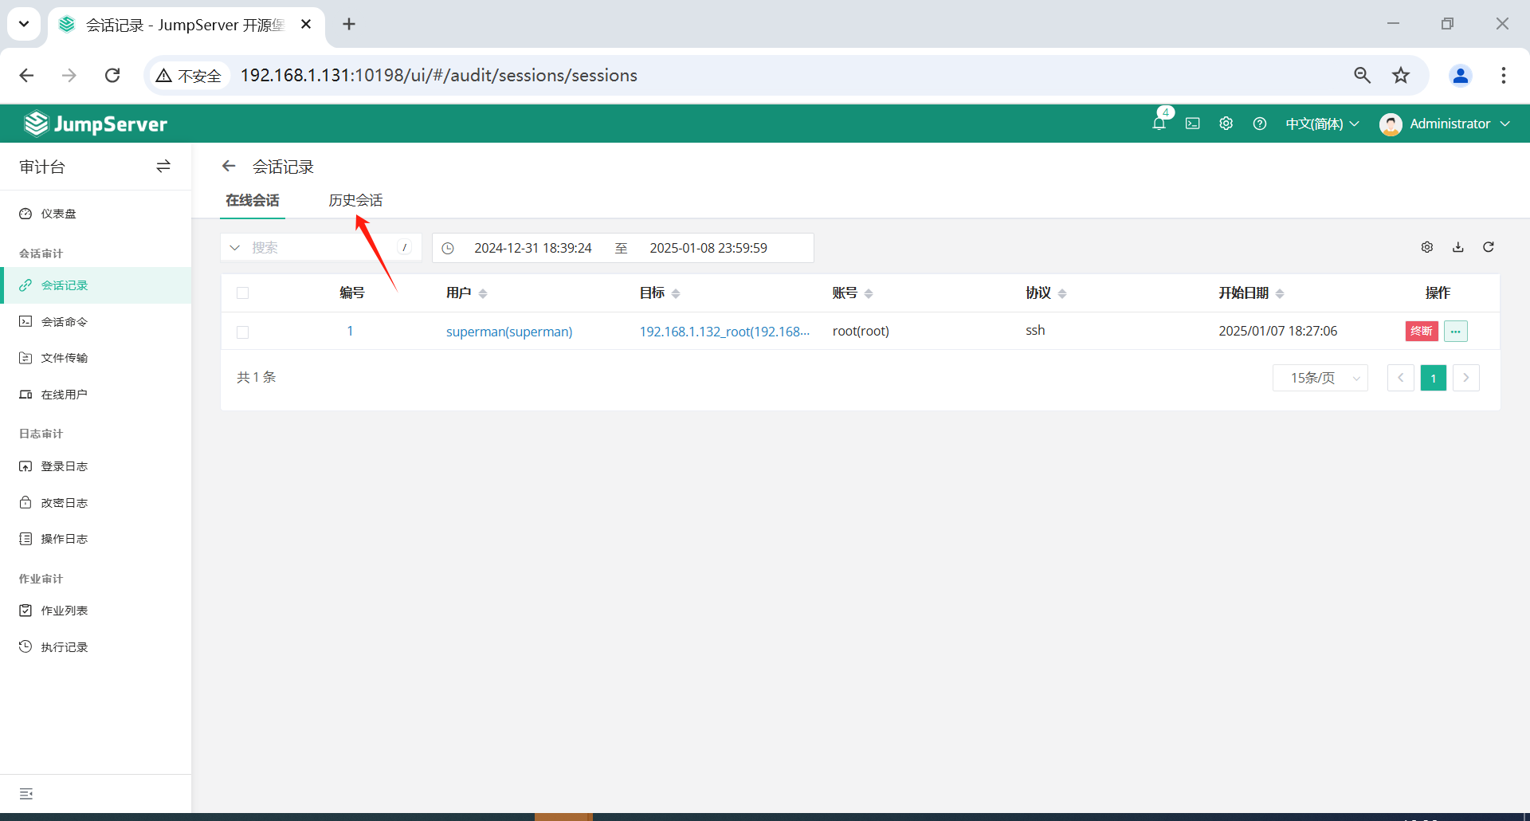This screenshot has width=1530, height=821.
Task: Open the superman(superman) user link
Action: (x=509, y=332)
